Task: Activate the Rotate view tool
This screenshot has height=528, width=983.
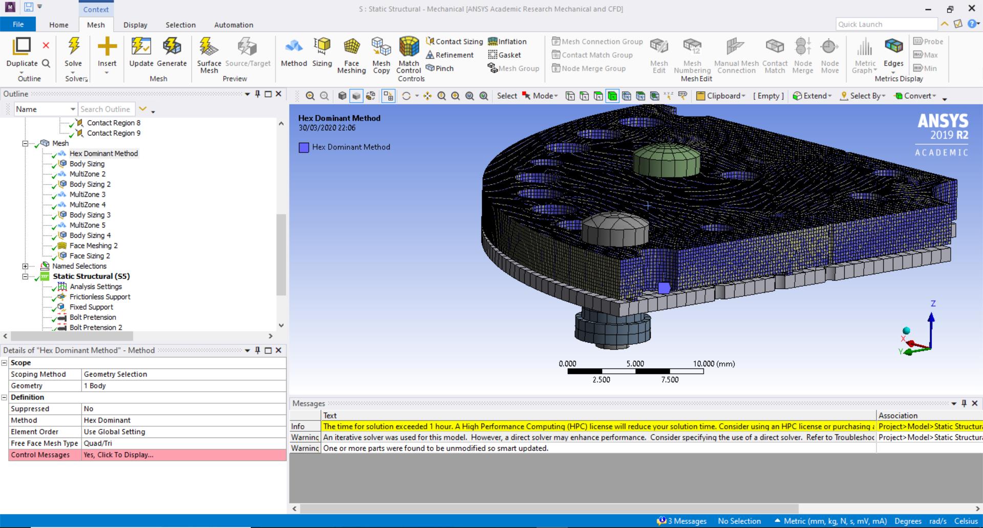Action: [x=407, y=96]
